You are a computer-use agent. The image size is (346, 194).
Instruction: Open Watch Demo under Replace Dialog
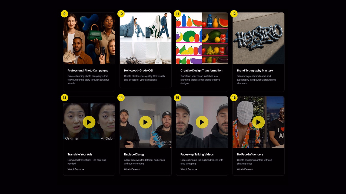point(132,169)
